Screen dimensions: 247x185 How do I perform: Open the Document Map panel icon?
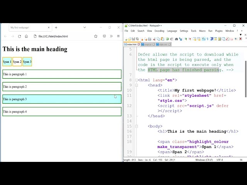click(x=220, y=39)
